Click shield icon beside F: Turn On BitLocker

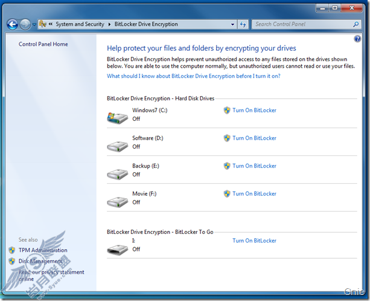[227, 194]
